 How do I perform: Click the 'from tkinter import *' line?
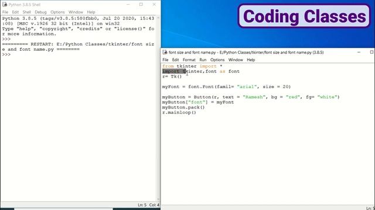192,66
